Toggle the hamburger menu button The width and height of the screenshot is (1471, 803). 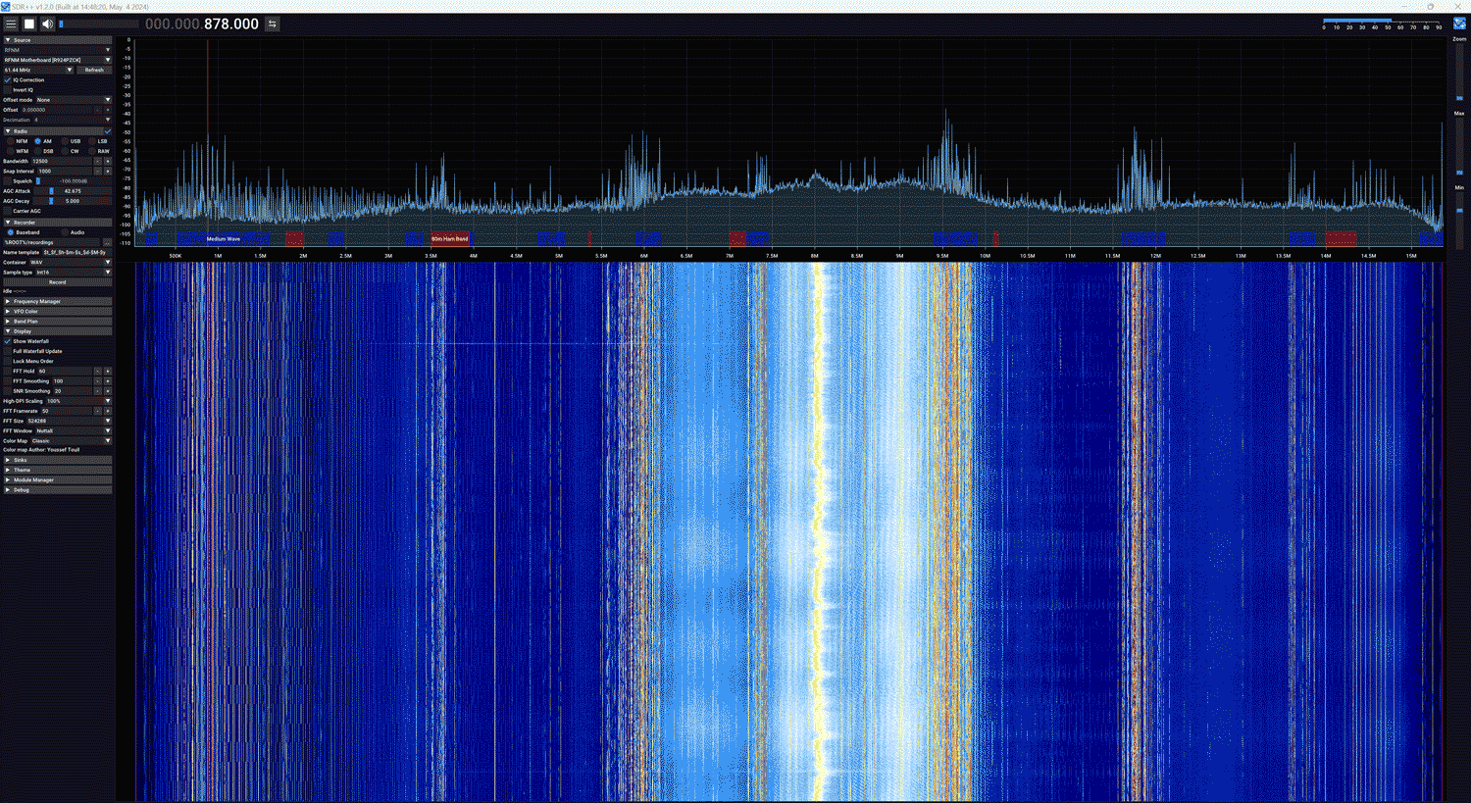[x=11, y=24]
